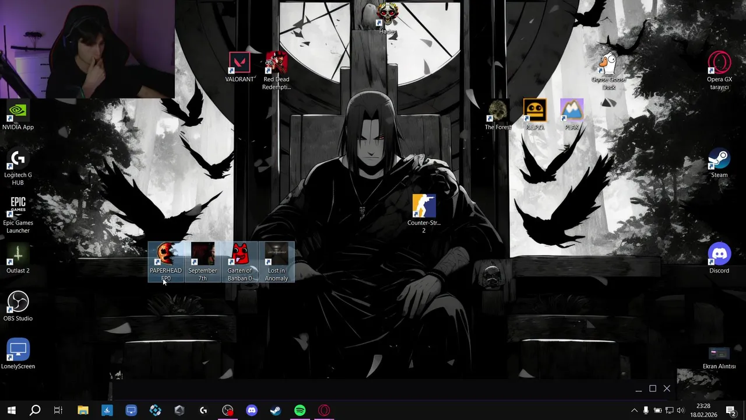Screen dimensions: 746x420
Task: Open Task View from the taskbar
Action: tap(58, 411)
